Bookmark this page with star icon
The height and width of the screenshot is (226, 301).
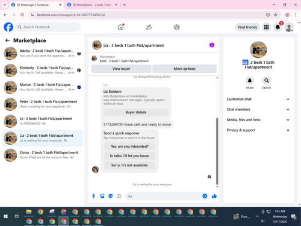(x=276, y=15)
